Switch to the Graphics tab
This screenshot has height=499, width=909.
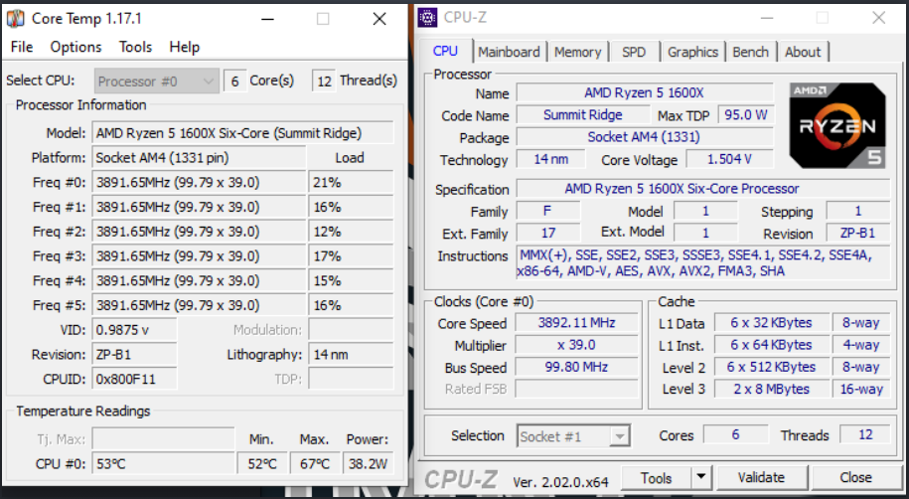pos(692,53)
